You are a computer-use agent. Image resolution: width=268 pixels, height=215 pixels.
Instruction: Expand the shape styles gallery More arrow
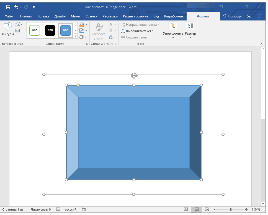point(76,36)
